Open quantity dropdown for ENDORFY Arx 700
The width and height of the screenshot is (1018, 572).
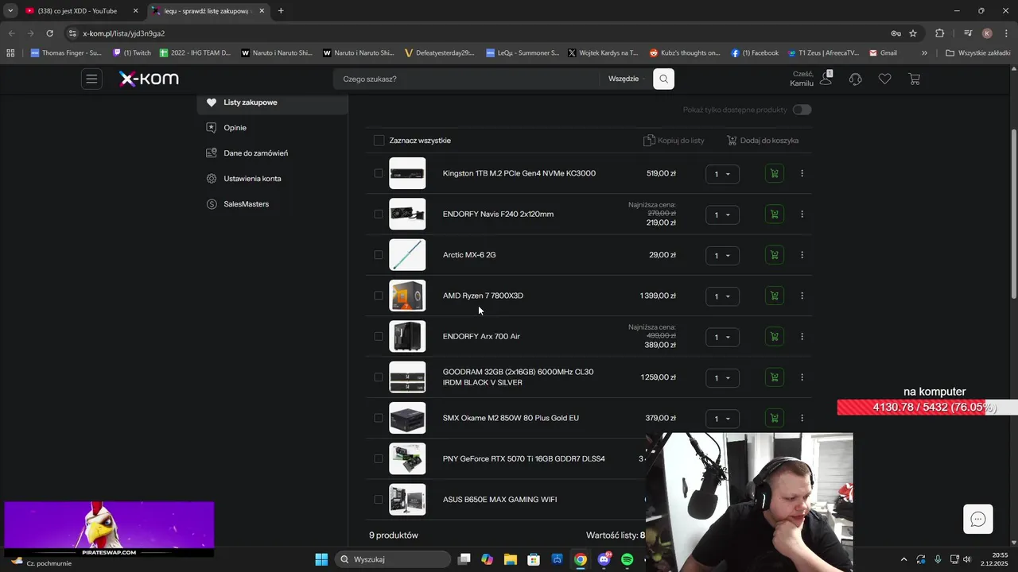pos(722,337)
